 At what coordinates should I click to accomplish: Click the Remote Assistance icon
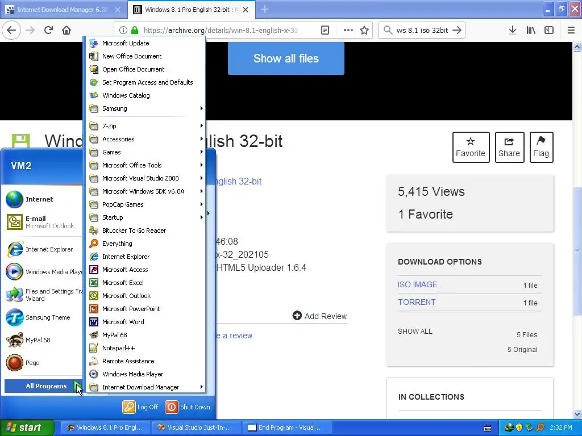[x=94, y=361]
